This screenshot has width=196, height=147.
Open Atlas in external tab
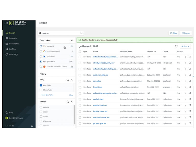tap(174, 33)
